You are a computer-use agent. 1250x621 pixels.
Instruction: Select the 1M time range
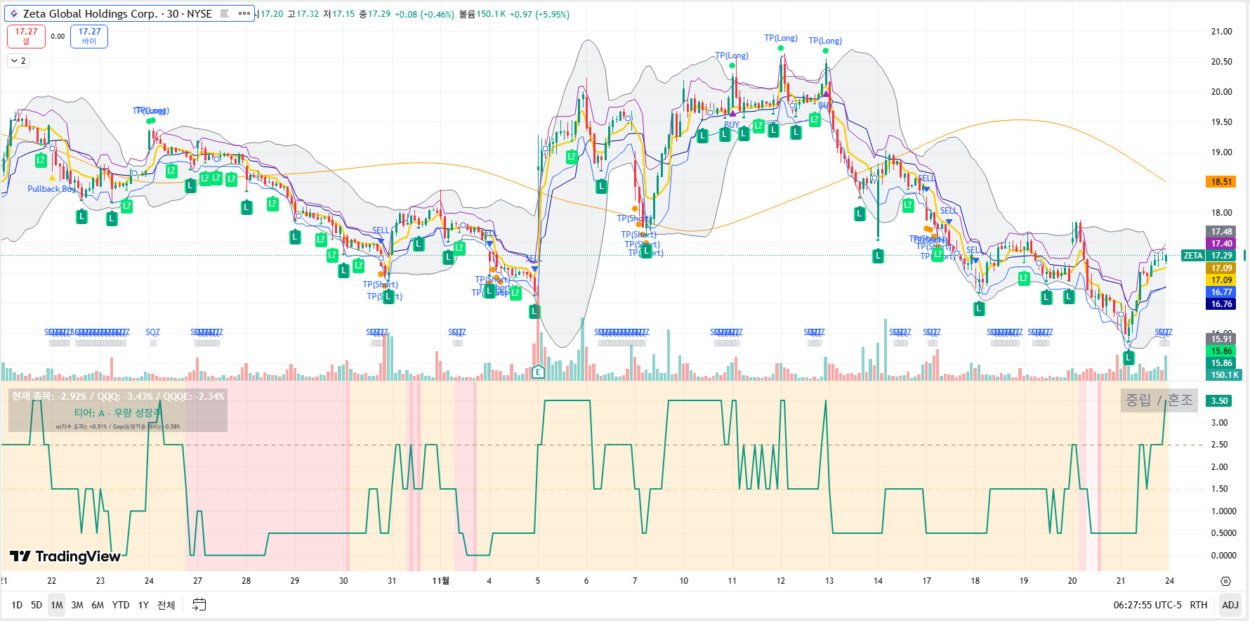point(57,605)
